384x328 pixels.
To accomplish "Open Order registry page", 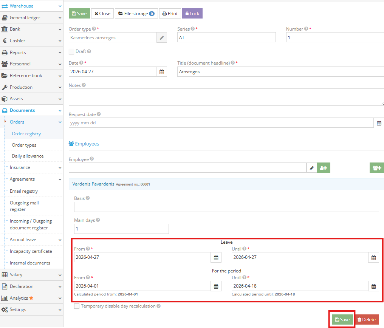I will click(x=26, y=134).
